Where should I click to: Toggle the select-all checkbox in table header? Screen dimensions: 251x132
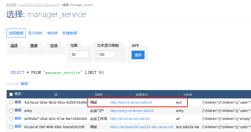11,94
